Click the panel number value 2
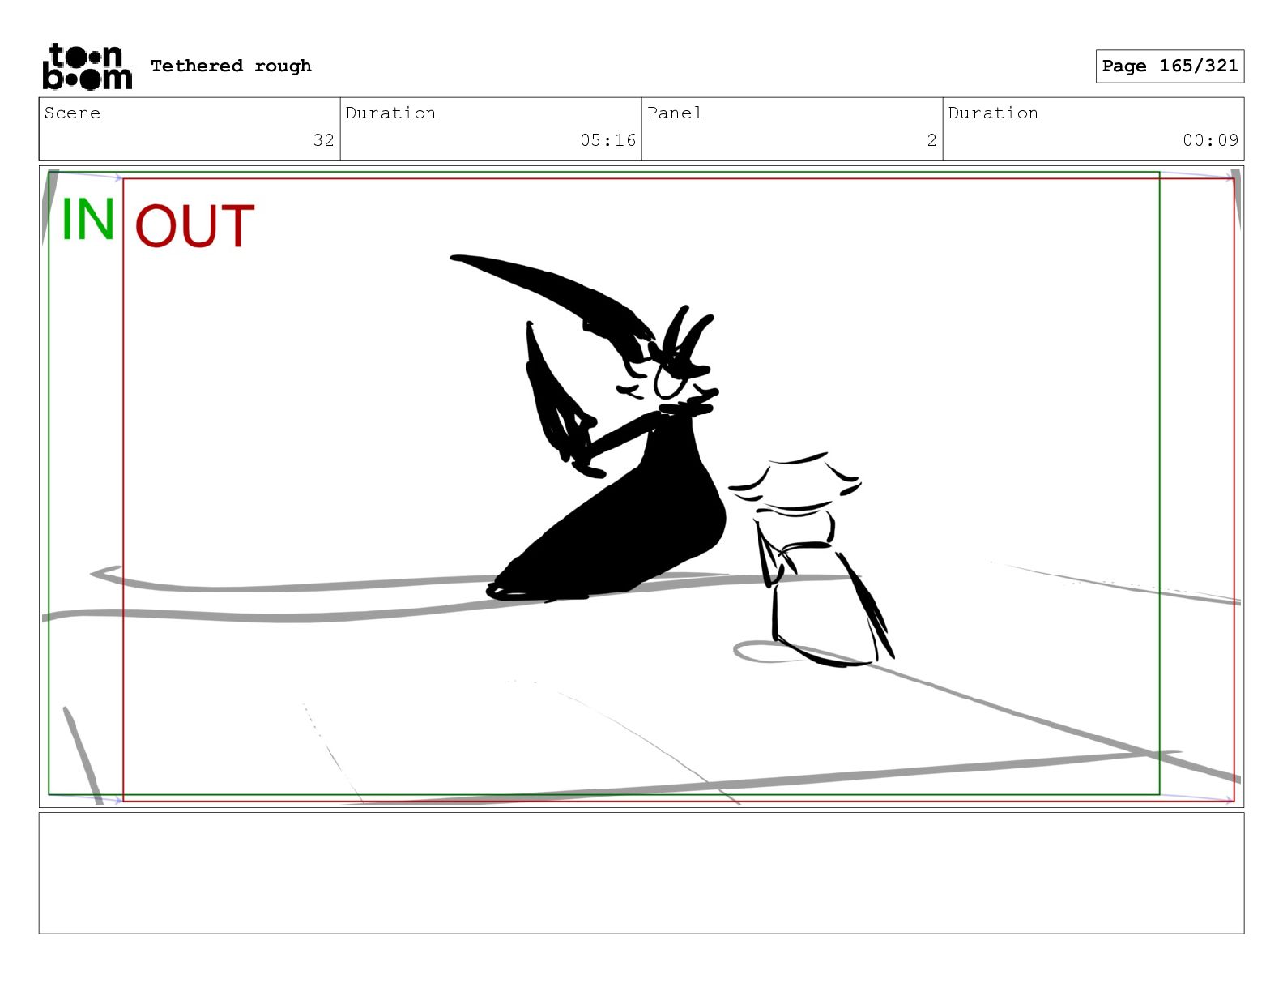The image size is (1283, 992). click(x=931, y=140)
